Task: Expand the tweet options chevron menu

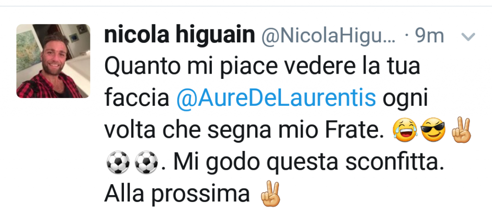Action: 468,37
